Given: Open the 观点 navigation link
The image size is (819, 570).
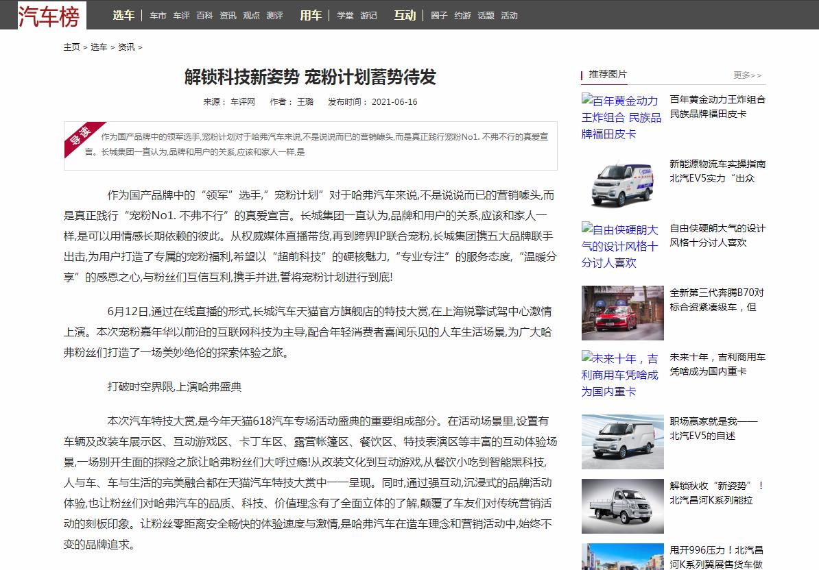Looking at the screenshot, I should [251, 16].
